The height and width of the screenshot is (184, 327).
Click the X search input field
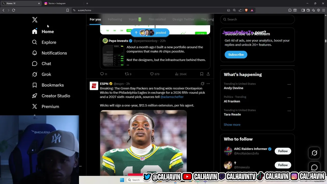coord(258,19)
